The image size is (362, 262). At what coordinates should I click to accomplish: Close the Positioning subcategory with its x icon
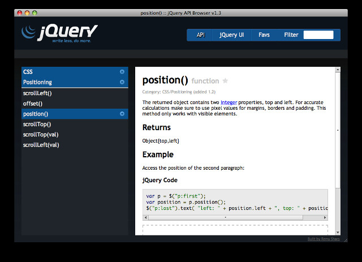[x=122, y=82]
